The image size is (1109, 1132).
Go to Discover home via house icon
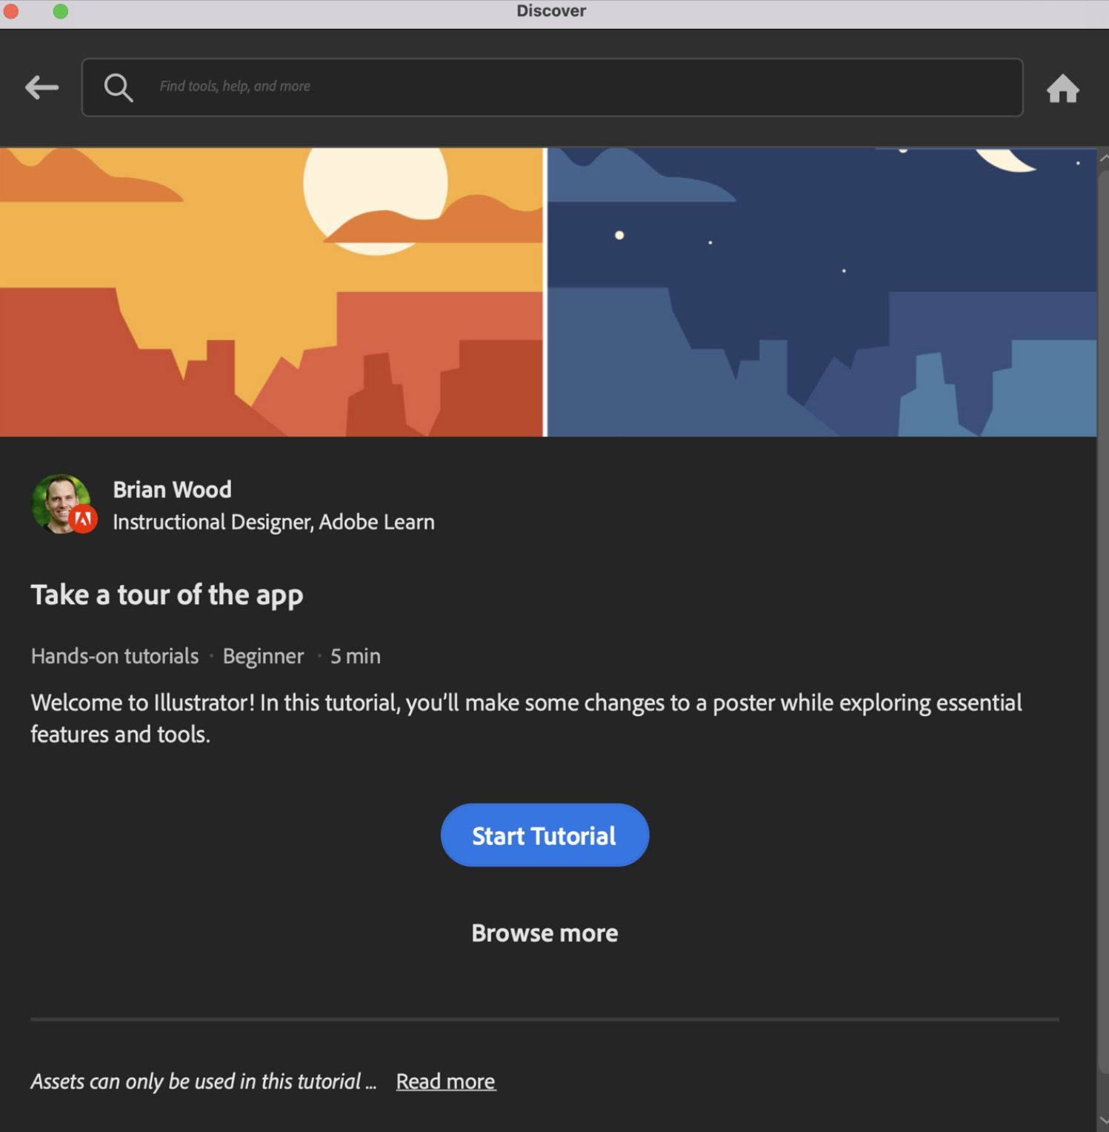point(1062,88)
